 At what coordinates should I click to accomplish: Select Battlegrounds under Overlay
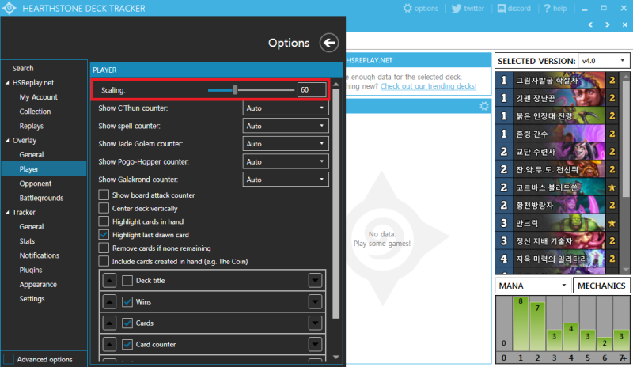(x=41, y=199)
